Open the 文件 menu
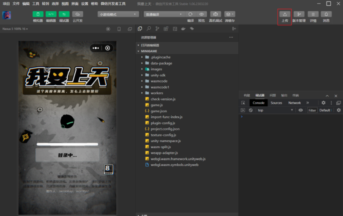 tap(16, 4)
